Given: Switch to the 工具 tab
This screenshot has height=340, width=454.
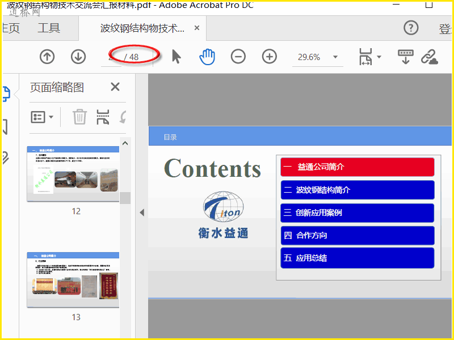Looking at the screenshot, I should [x=49, y=28].
